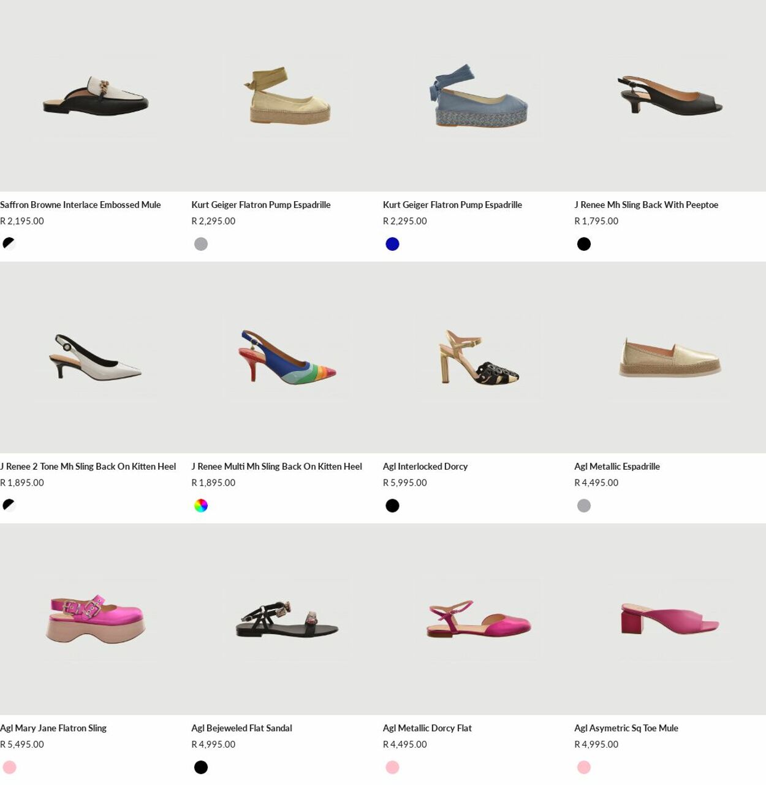View the rainbow J Renee Multi heel photo

[x=287, y=358]
